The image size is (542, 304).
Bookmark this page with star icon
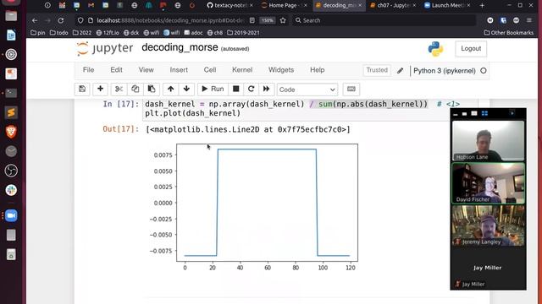283,20
